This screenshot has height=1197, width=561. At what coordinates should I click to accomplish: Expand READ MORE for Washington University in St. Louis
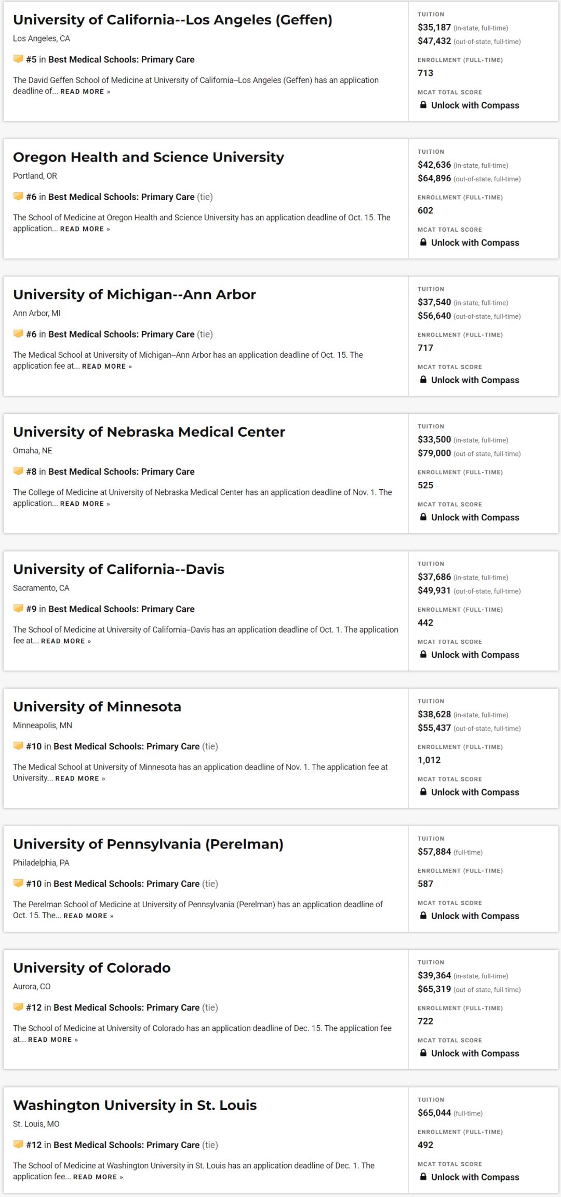[x=98, y=1177]
